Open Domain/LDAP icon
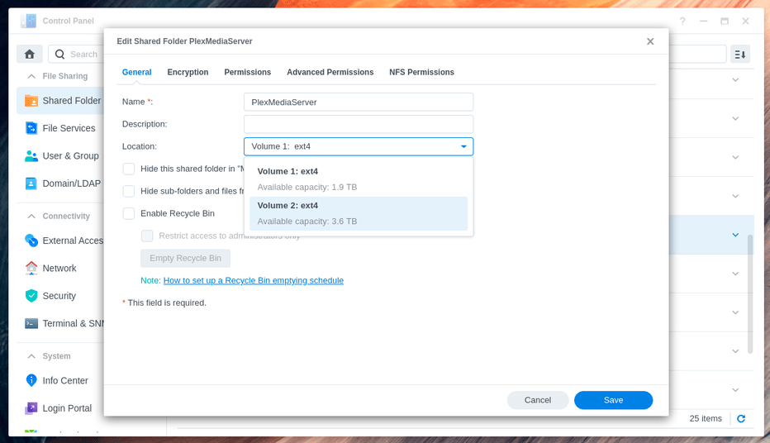The width and height of the screenshot is (770, 443). tap(31, 183)
